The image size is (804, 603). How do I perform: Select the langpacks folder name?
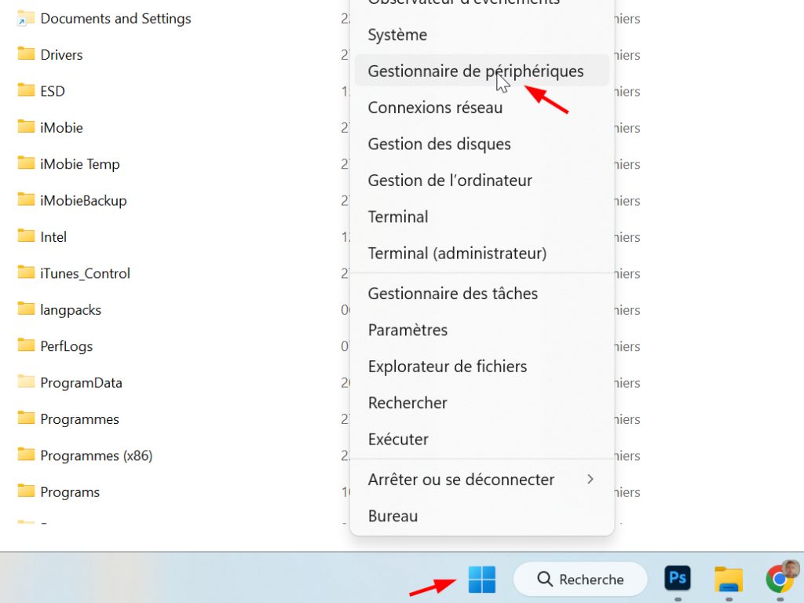click(x=71, y=310)
